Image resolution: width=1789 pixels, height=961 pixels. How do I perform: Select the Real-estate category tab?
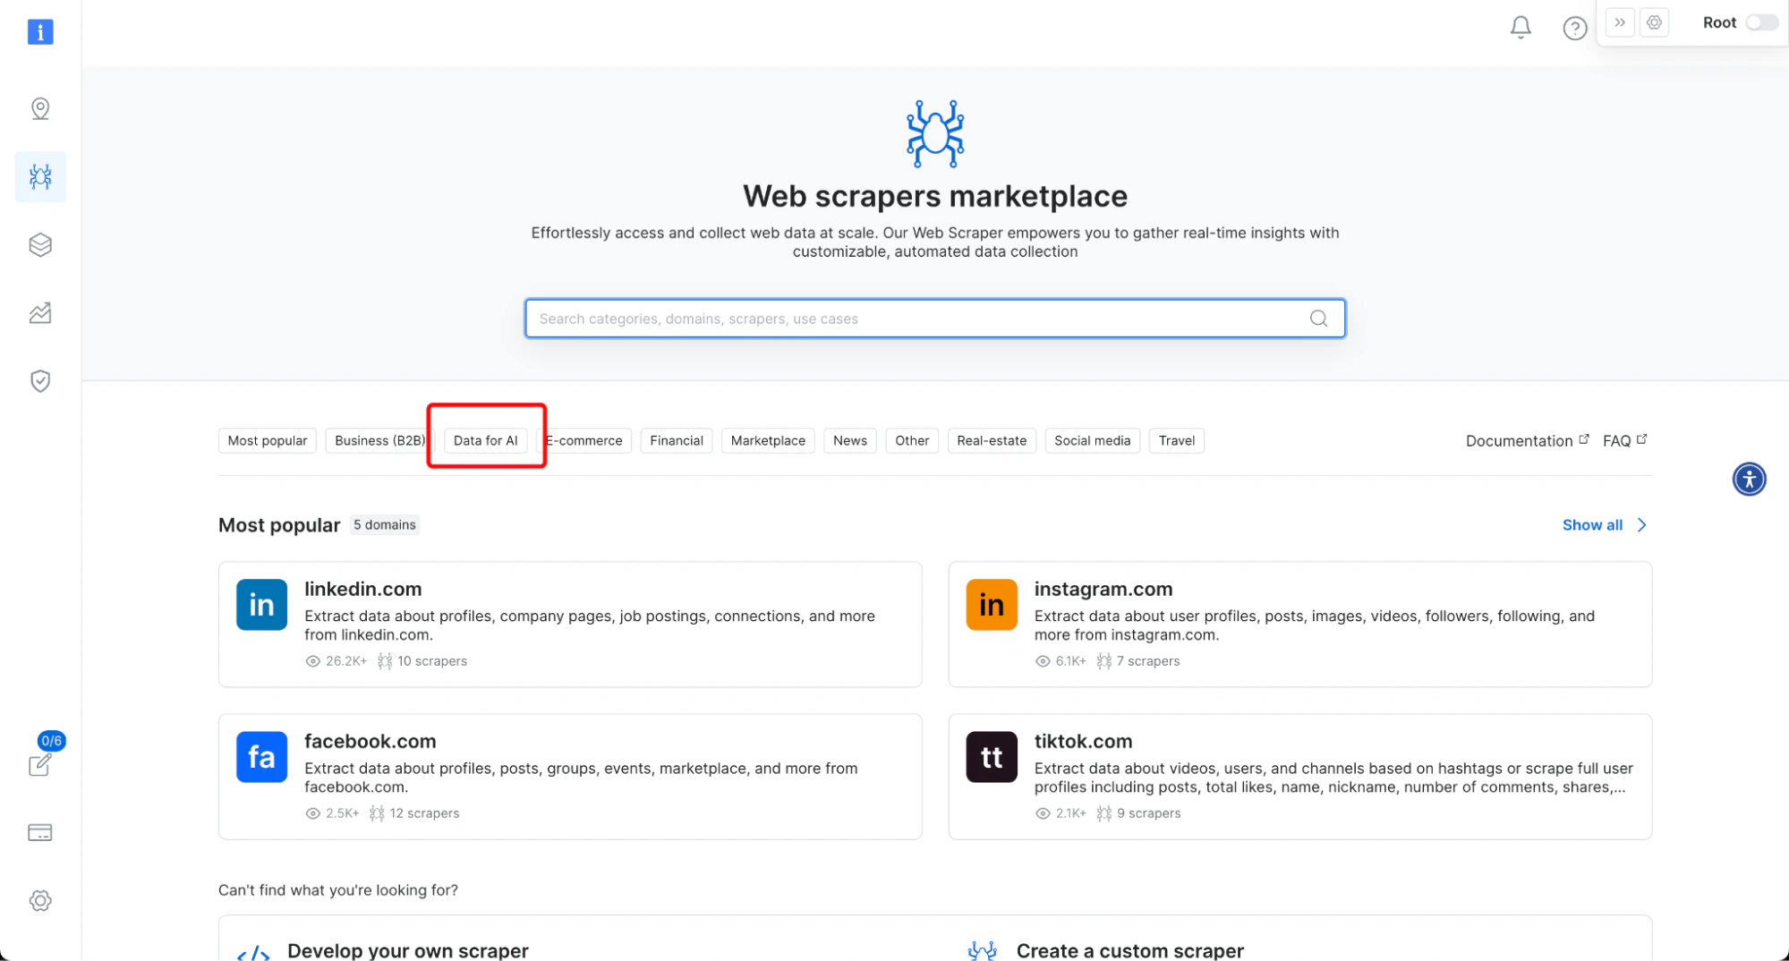tap(992, 440)
